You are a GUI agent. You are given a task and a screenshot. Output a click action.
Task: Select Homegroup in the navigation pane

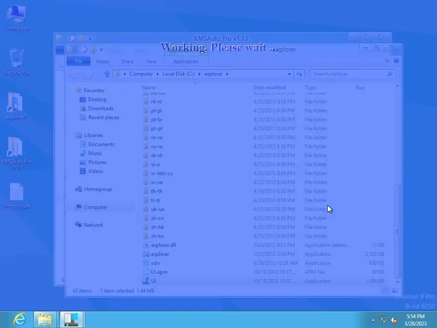tap(98, 189)
